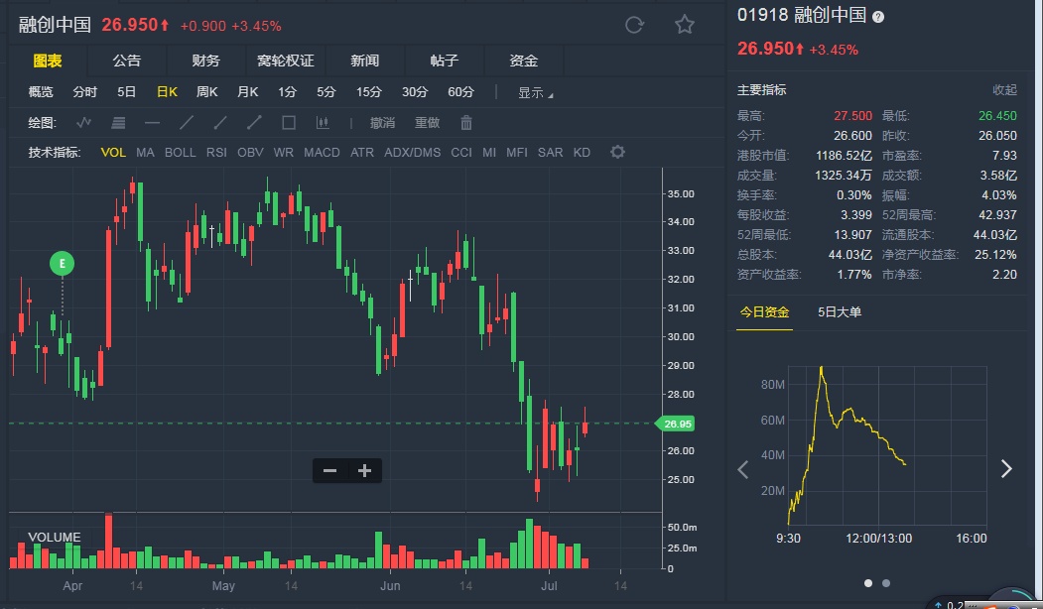Screen dimensions: 1043x609
Task: Switch to the 财务 tab
Action: pyautogui.click(x=206, y=61)
